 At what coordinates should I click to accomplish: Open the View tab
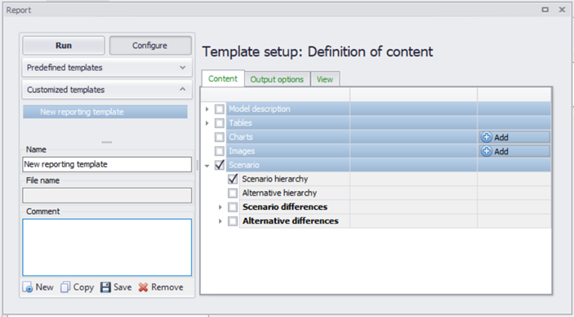click(x=325, y=79)
